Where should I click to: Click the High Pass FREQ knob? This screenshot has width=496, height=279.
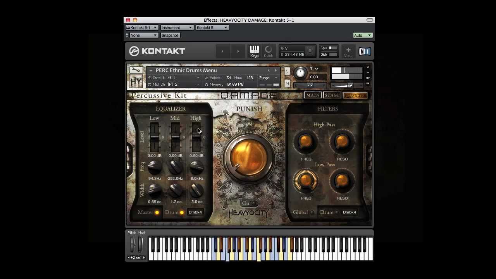[x=306, y=142]
